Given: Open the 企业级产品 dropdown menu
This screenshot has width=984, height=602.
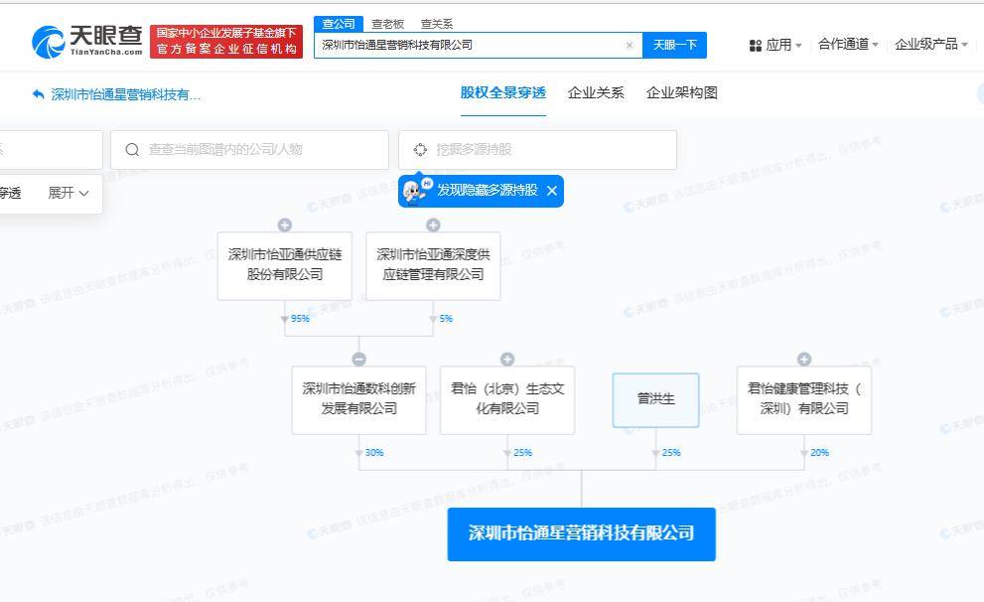Looking at the screenshot, I should pos(931,45).
